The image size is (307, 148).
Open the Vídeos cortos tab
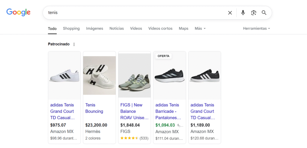click(x=160, y=28)
